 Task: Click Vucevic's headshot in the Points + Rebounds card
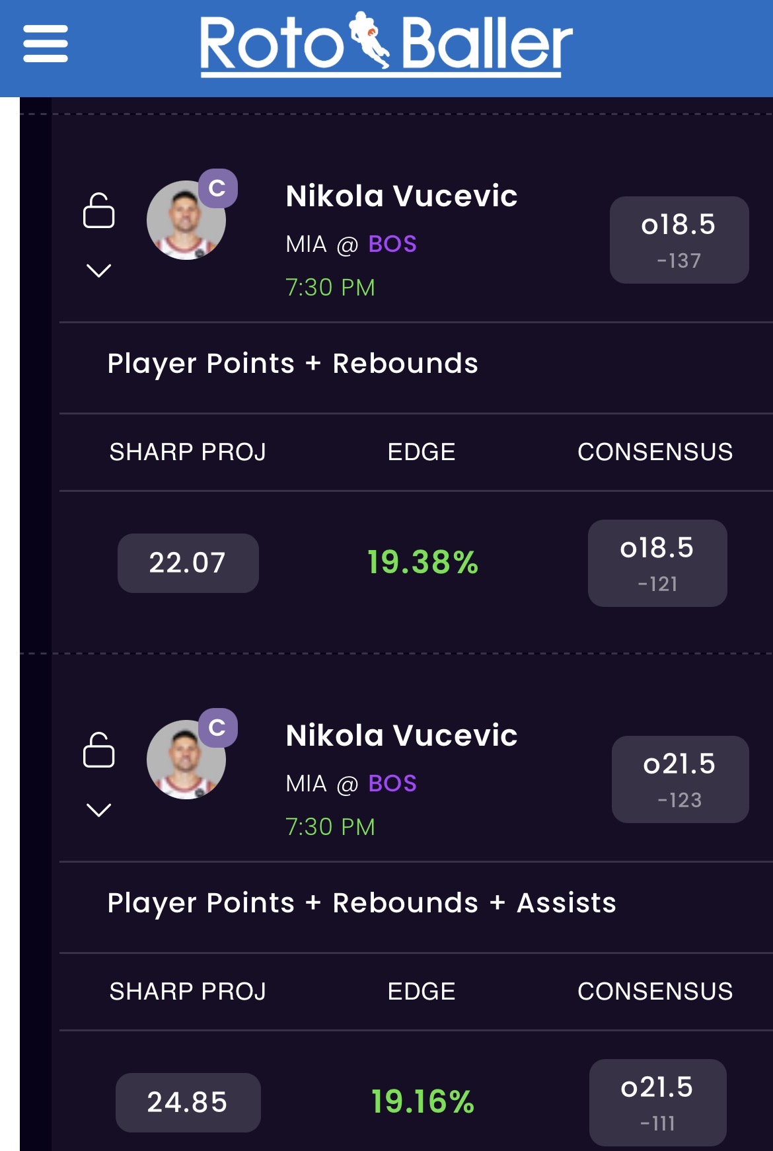(185, 221)
